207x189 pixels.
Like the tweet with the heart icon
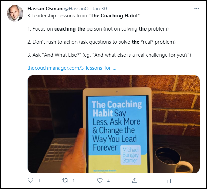100,180
